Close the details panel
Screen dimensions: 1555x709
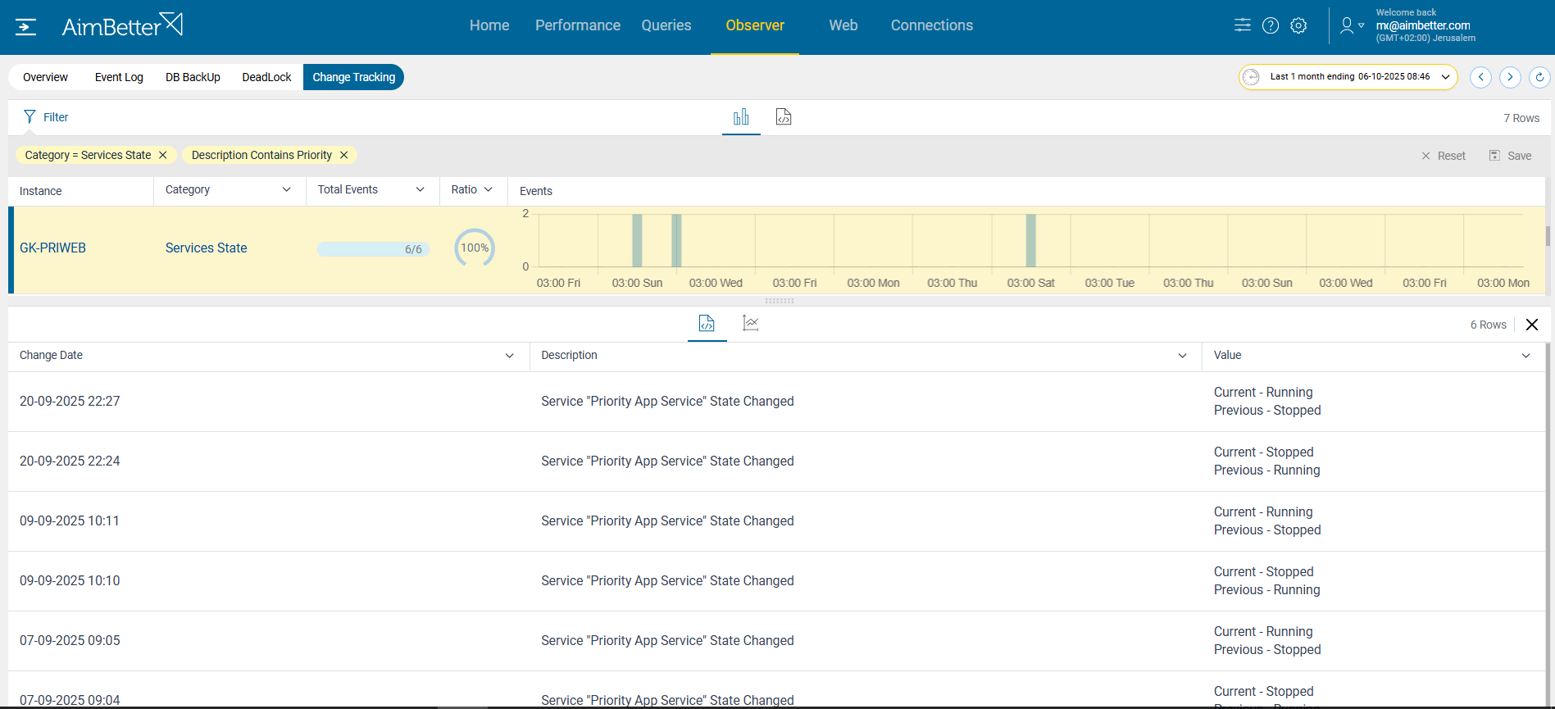coord(1531,325)
